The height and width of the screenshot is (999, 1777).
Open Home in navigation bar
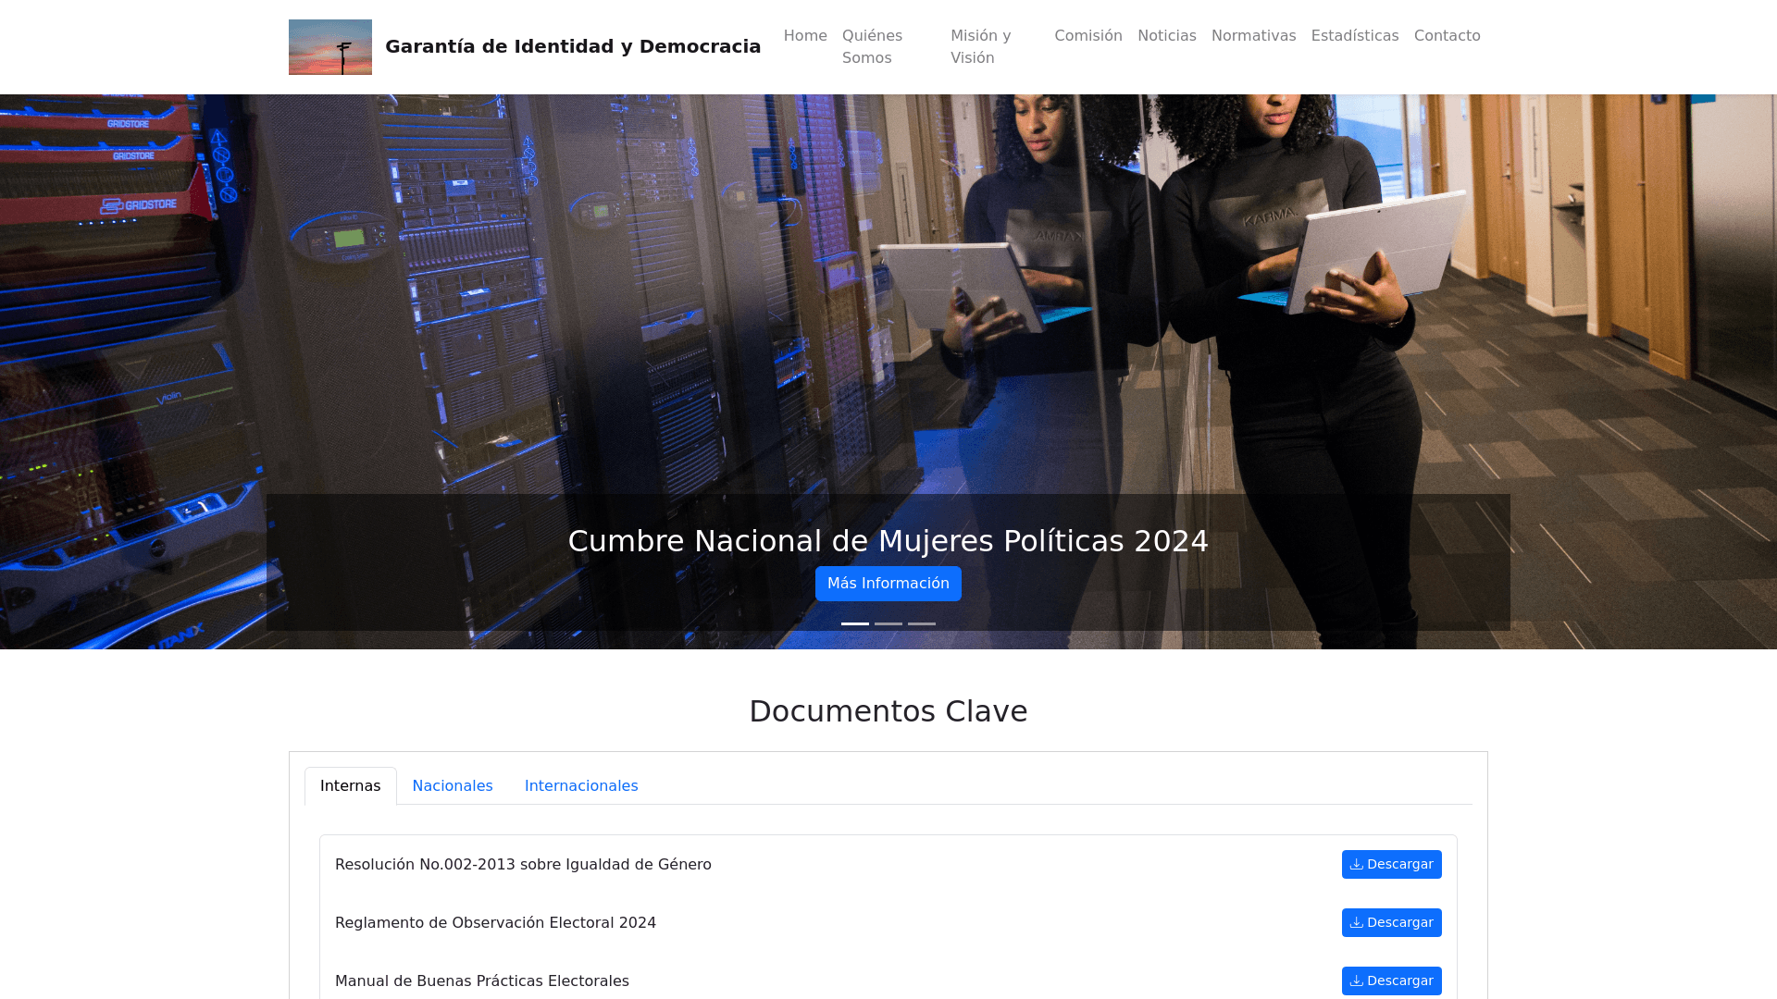(804, 36)
